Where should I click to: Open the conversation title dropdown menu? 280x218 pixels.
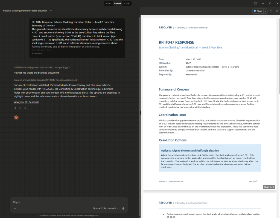coord(51,11)
